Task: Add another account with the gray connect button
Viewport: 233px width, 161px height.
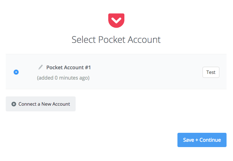Action: (41, 104)
